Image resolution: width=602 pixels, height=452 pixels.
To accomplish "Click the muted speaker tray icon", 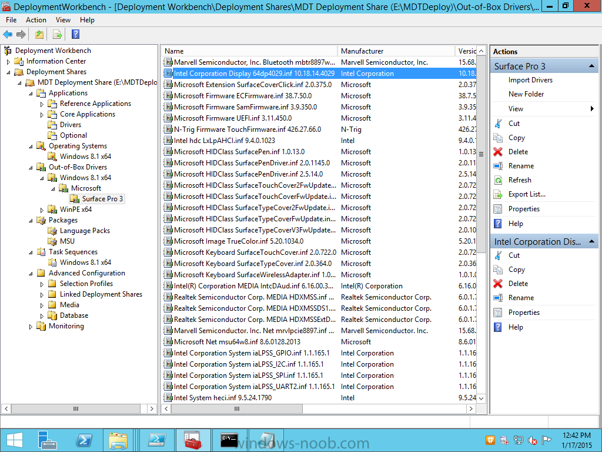I will [532, 440].
